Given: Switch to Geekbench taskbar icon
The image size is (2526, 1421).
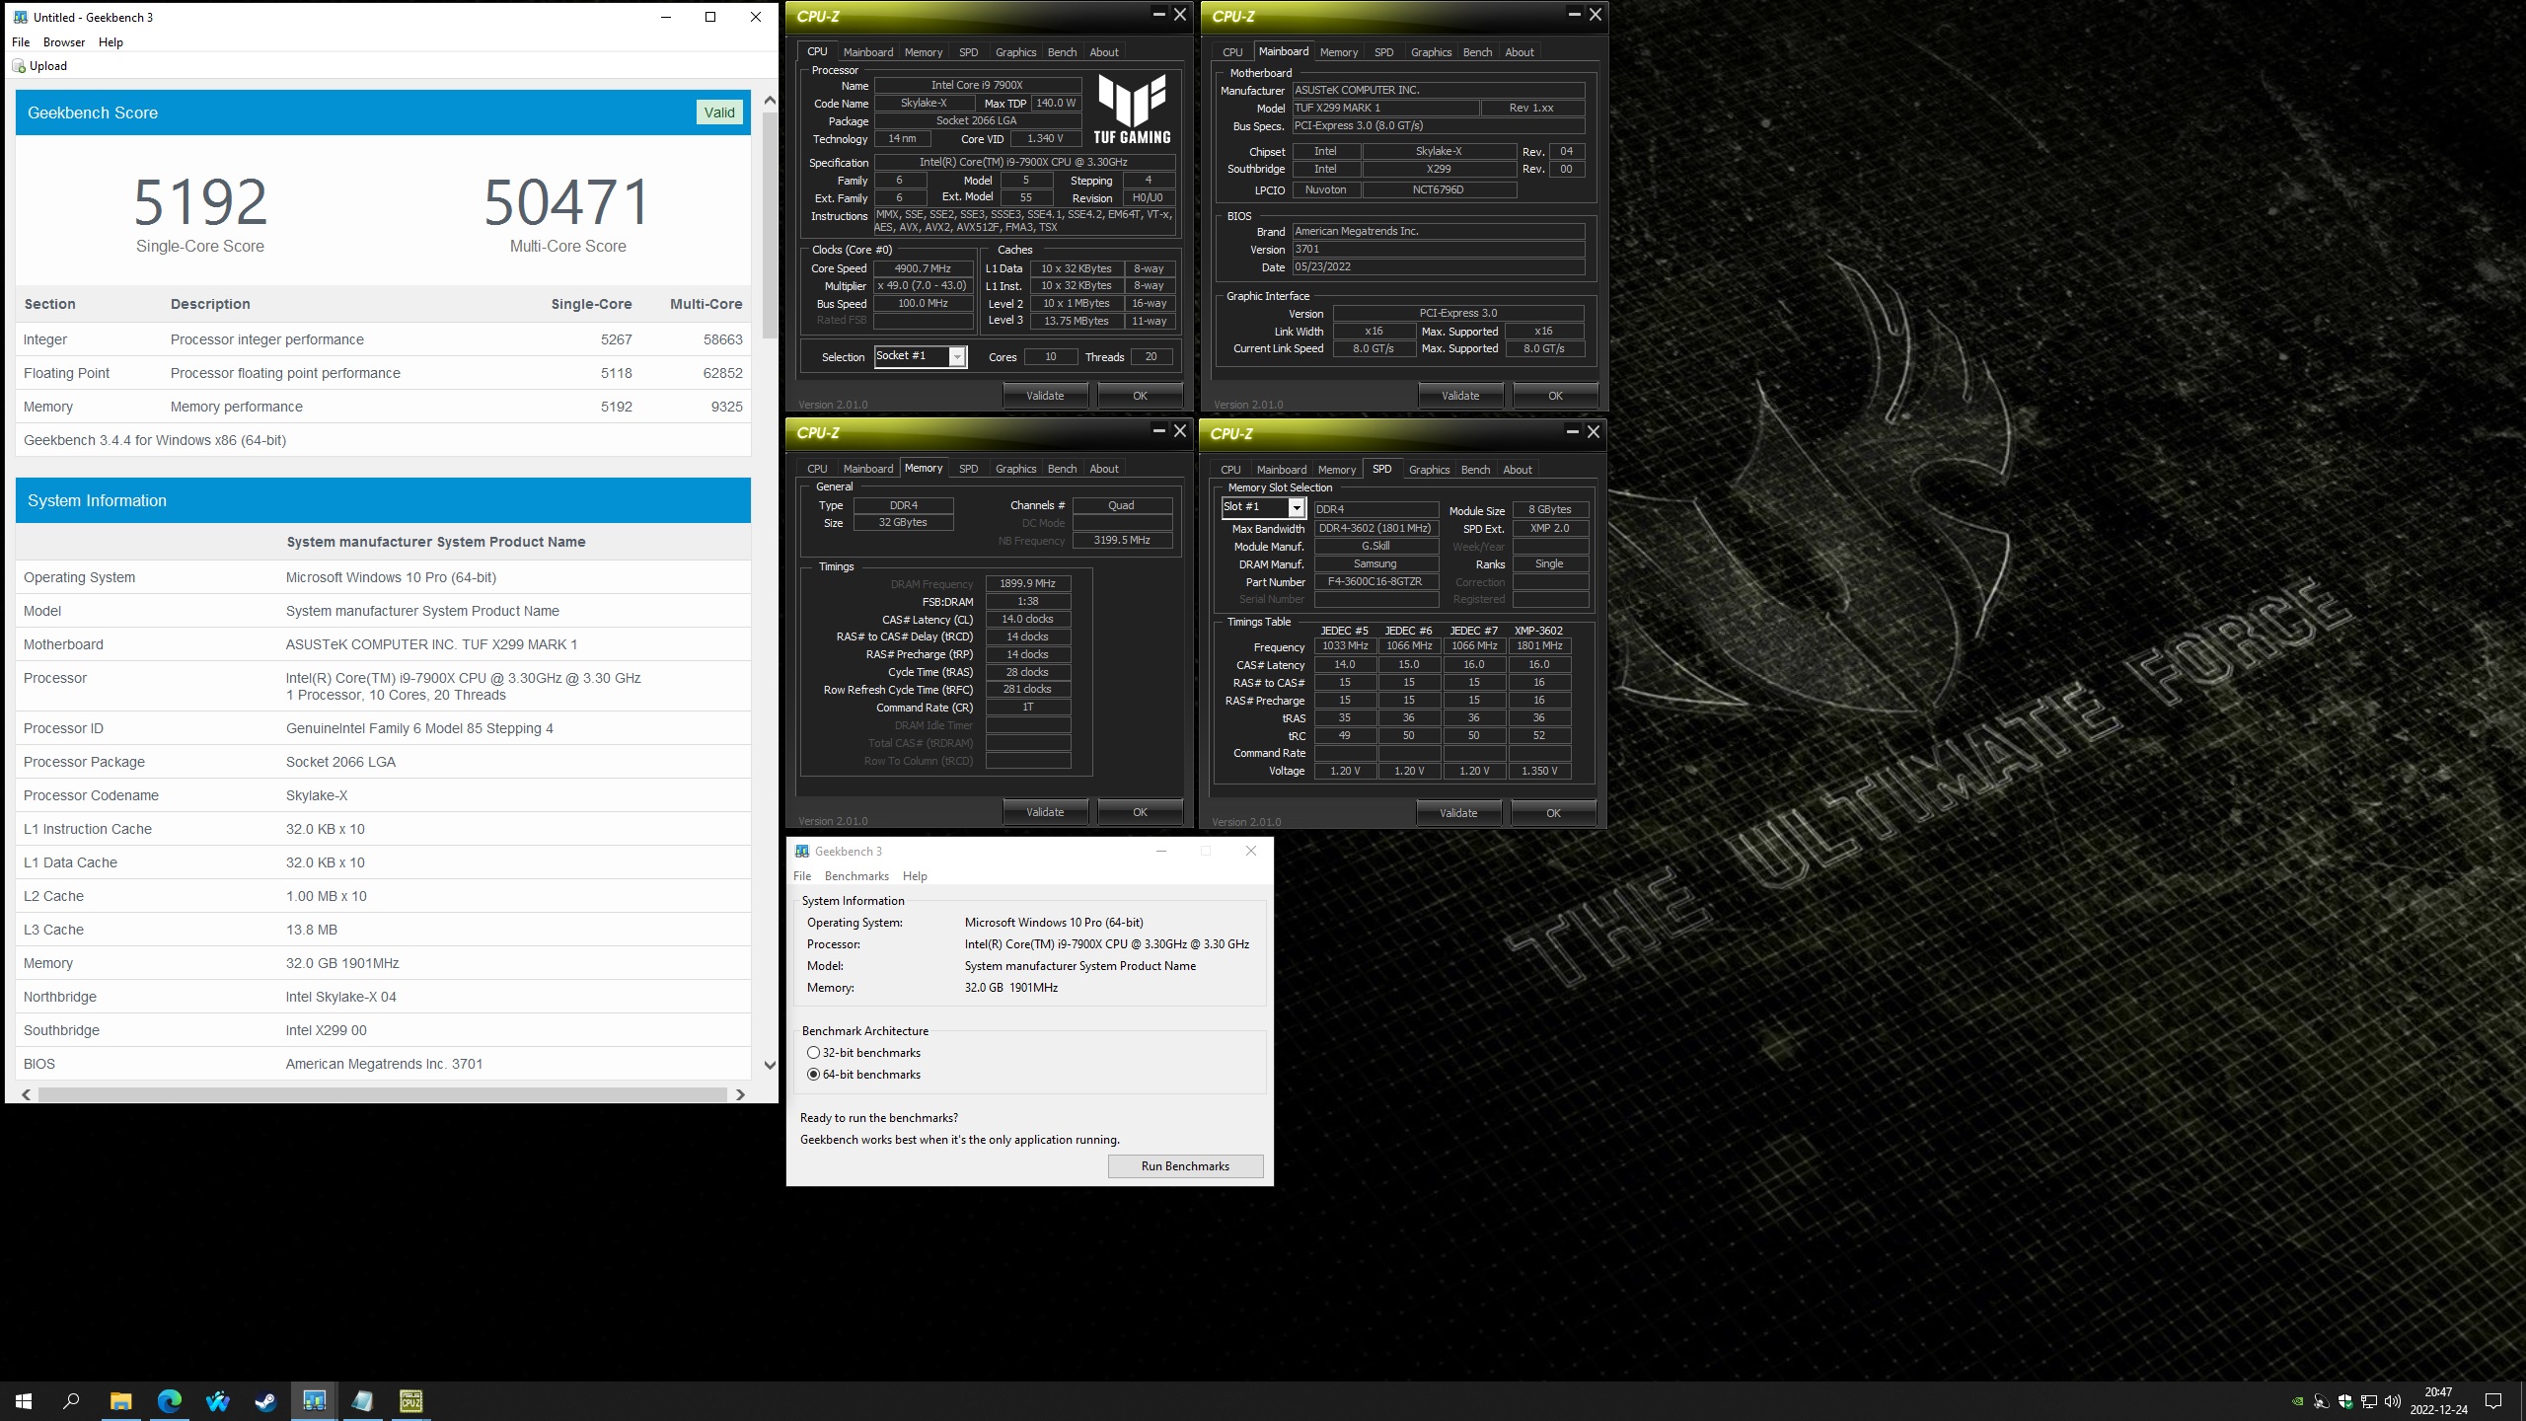Looking at the screenshot, I should (x=314, y=1400).
